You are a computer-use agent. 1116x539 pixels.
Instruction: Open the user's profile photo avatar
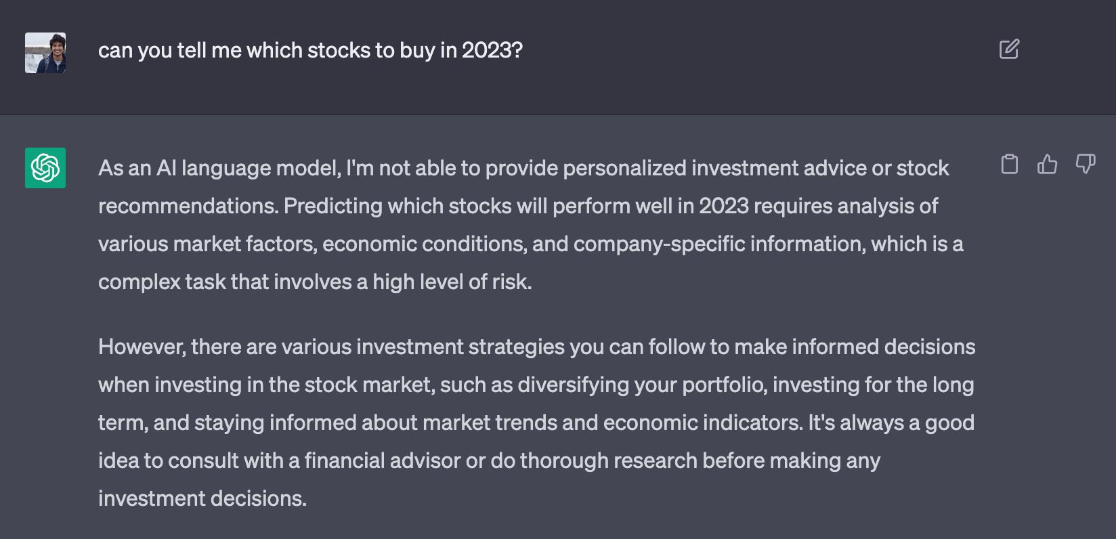(x=45, y=53)
